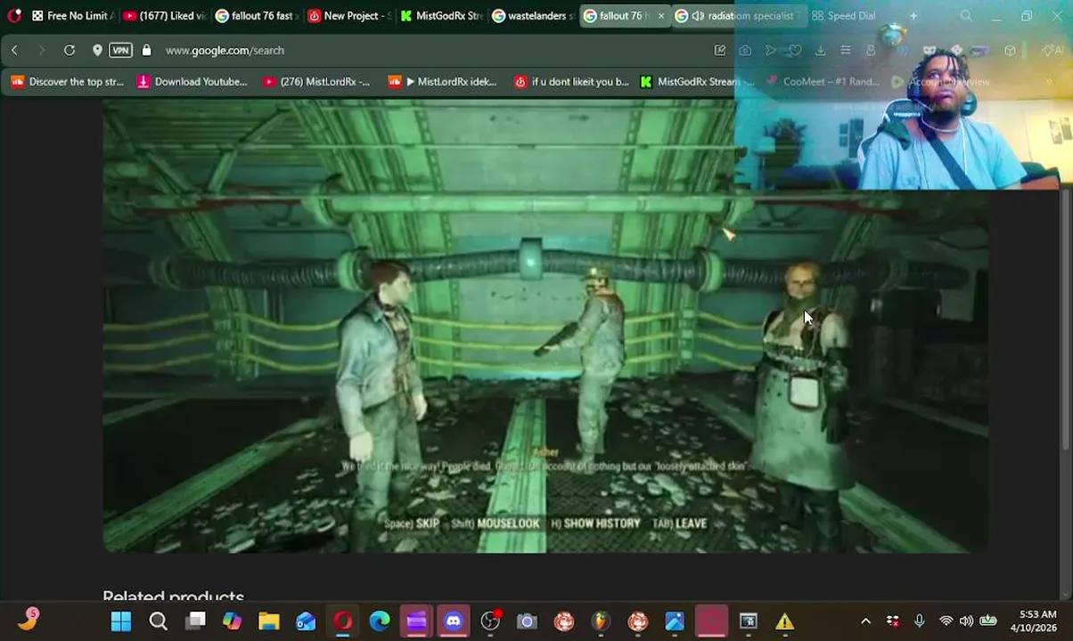This screenshot has width=1073, height=641.
Task: Open Wi-Fi network settings tray icon
Action: click(x=946, y=621)
